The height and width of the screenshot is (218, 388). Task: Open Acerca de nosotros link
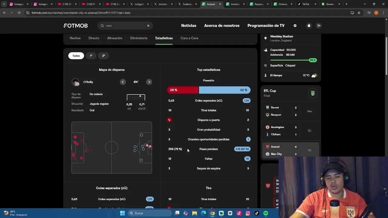(x=222, y=26)
